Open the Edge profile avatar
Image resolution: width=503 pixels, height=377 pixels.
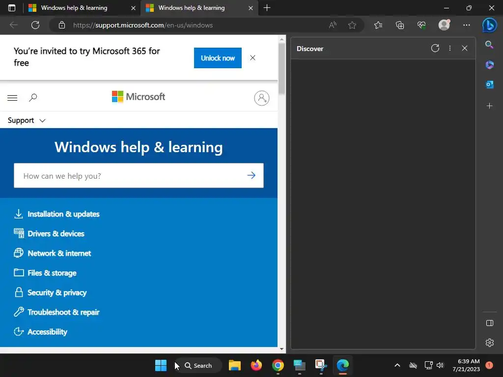tap(444, 25)
